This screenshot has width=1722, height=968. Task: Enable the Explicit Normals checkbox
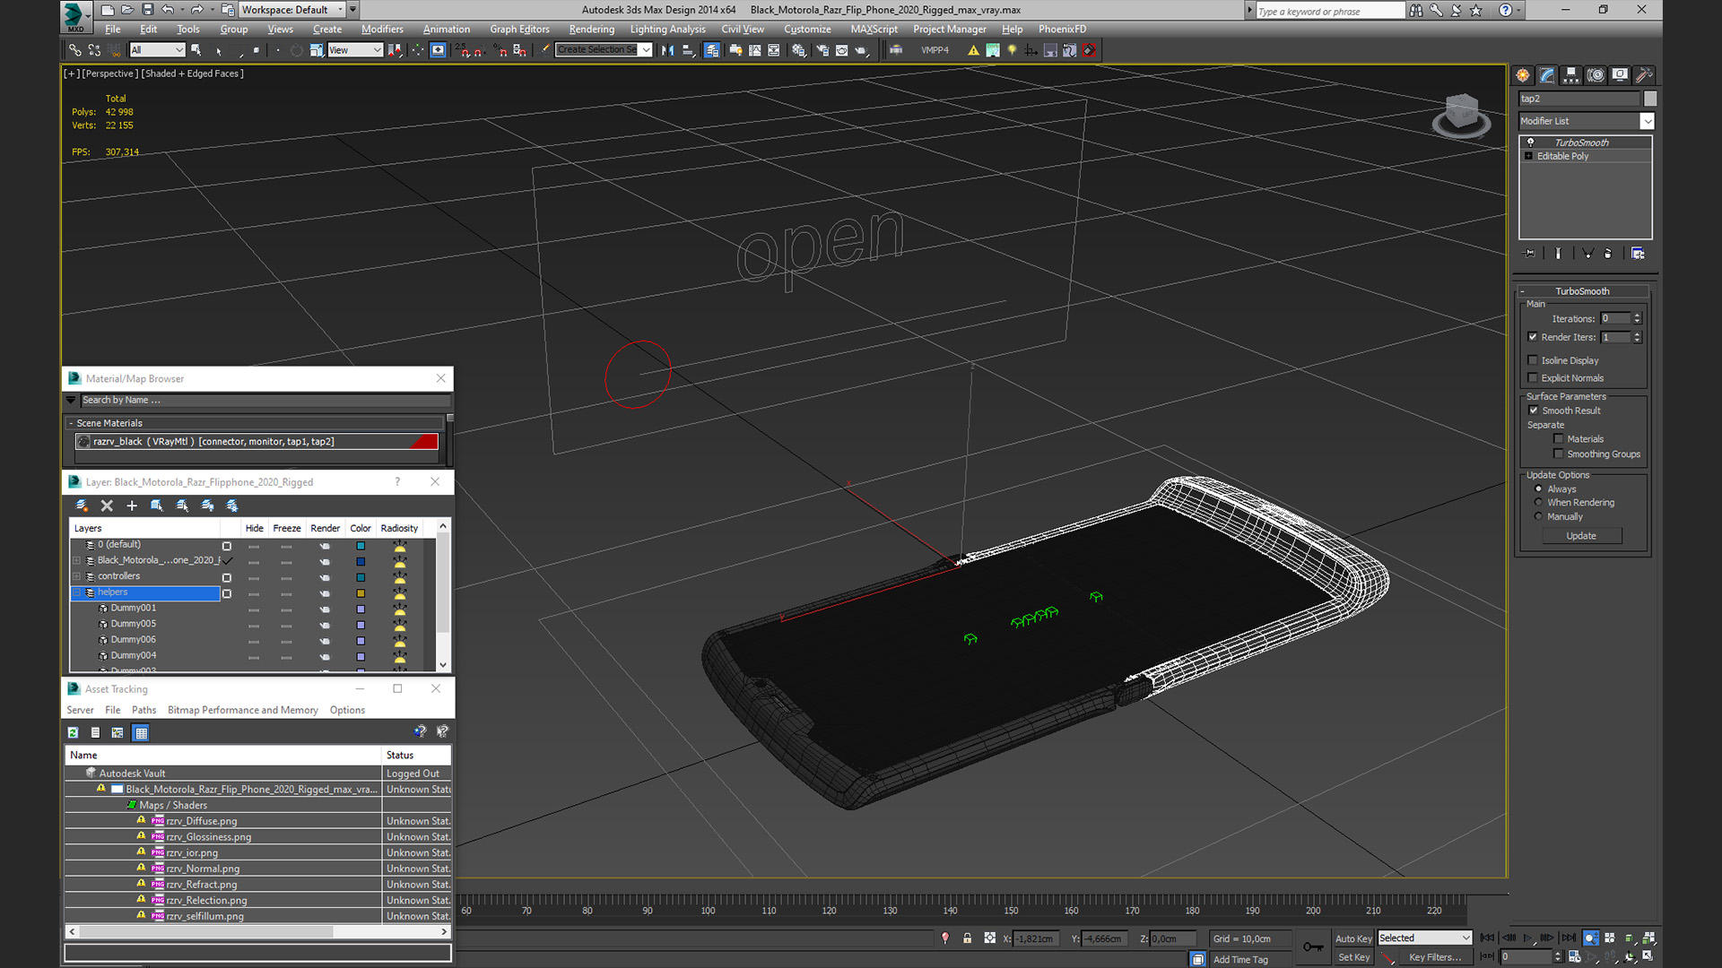pos(1533,378)
